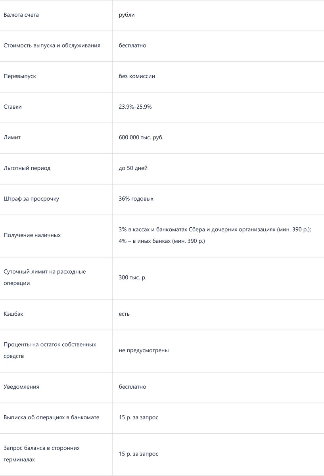
Task: Select the 'Перевыпуск' row label
Action: tap(20, 76)
